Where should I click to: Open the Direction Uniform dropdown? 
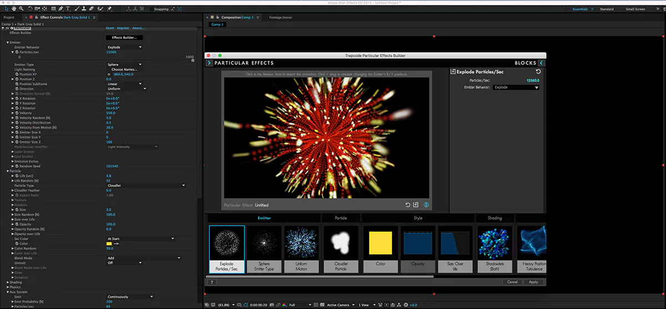(127, 89)
